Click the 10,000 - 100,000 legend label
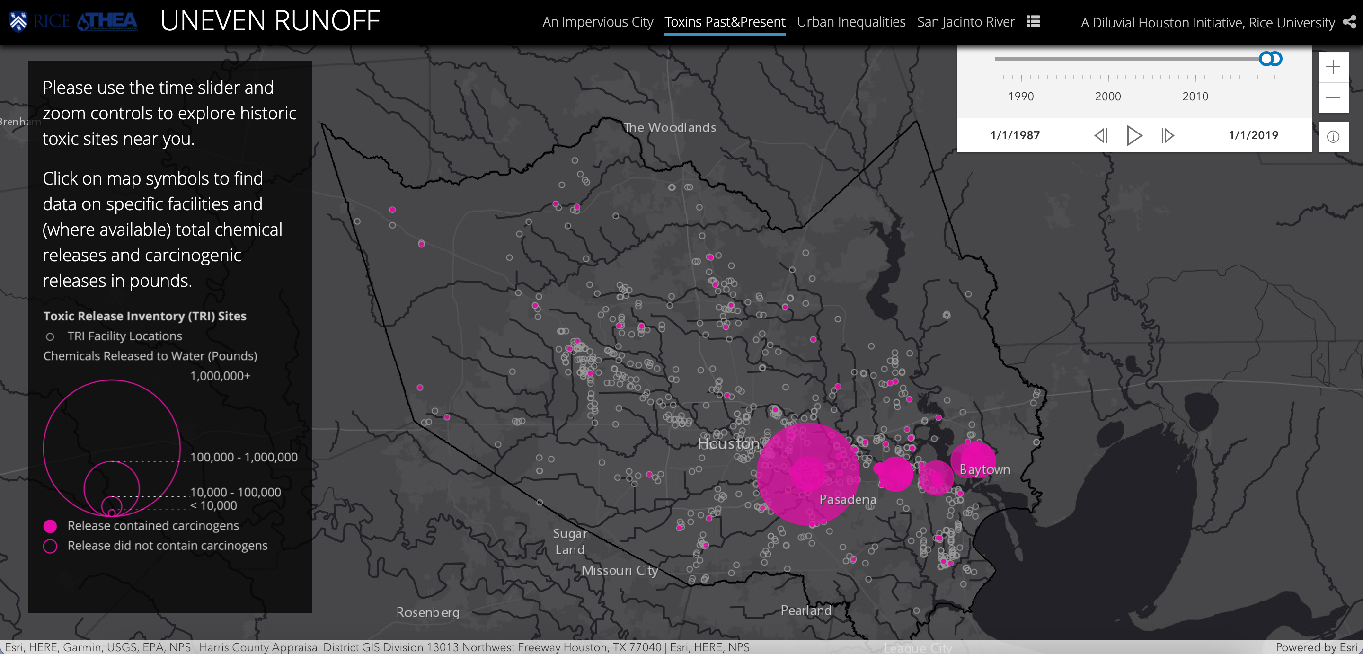 pos(236,493)
